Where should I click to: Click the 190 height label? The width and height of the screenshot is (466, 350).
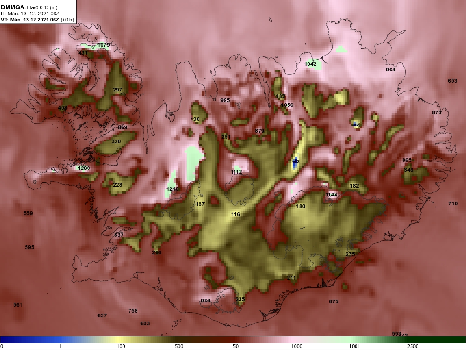pyautogui.click(x=195, y=119)
